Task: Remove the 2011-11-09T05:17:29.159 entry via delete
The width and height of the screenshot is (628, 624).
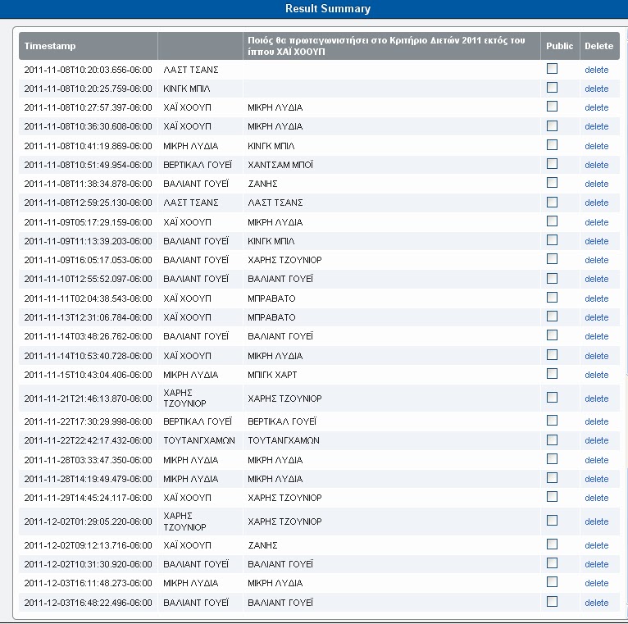Action: coord(596,222)
